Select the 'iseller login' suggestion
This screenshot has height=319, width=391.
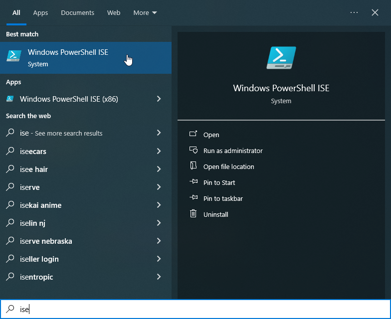(86, 259)
